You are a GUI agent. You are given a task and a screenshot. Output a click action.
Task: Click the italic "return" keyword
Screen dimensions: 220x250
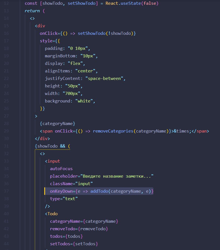32,11
